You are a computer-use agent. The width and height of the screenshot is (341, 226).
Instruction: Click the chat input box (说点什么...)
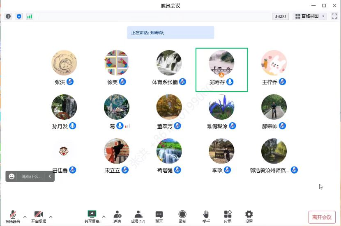(x=31, y=176)
